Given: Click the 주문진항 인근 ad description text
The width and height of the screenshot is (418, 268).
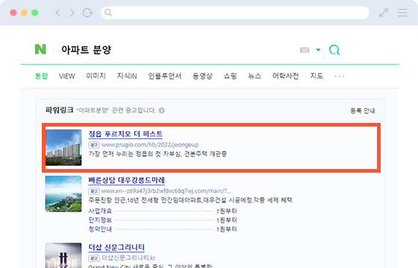Looking at the screenshot, I should point(190,200).
